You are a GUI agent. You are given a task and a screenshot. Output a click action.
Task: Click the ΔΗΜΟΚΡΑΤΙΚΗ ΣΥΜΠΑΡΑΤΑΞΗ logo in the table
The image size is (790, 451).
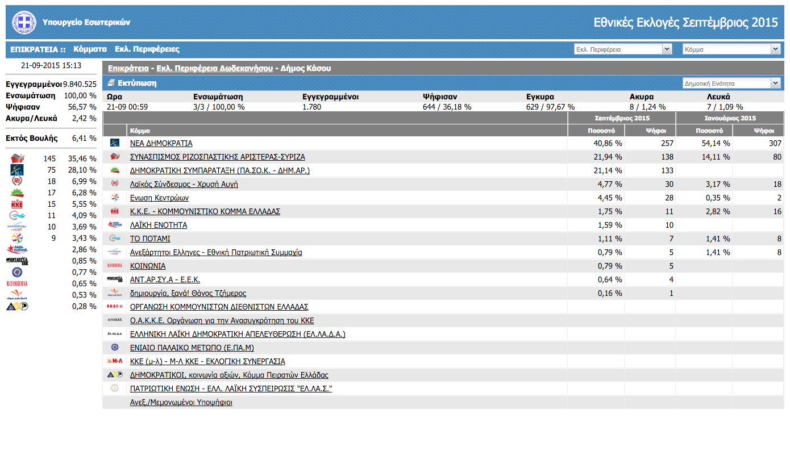point(115,170)
